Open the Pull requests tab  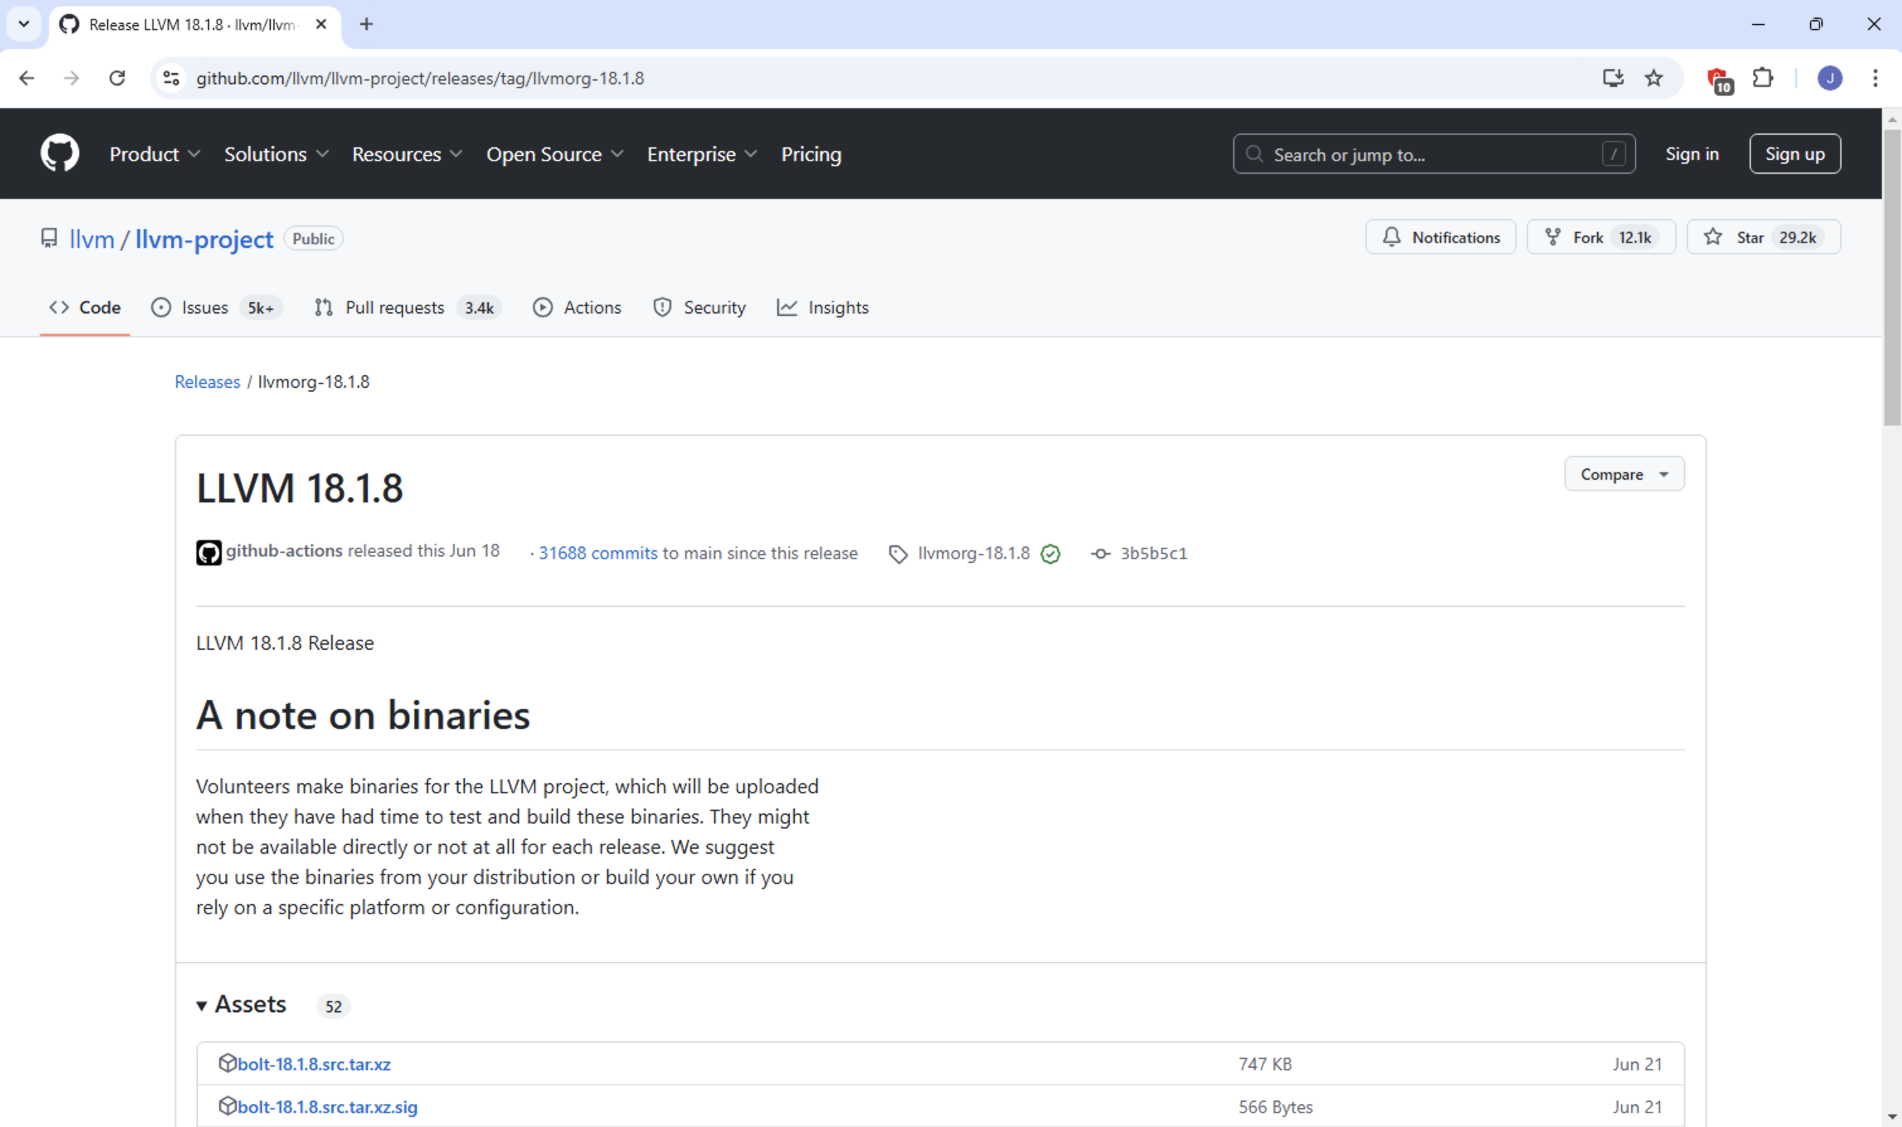395,308
